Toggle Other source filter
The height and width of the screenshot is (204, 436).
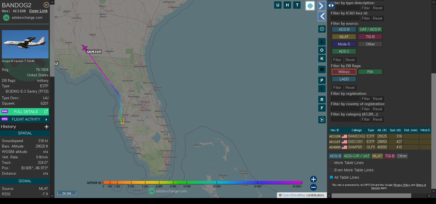370,44
